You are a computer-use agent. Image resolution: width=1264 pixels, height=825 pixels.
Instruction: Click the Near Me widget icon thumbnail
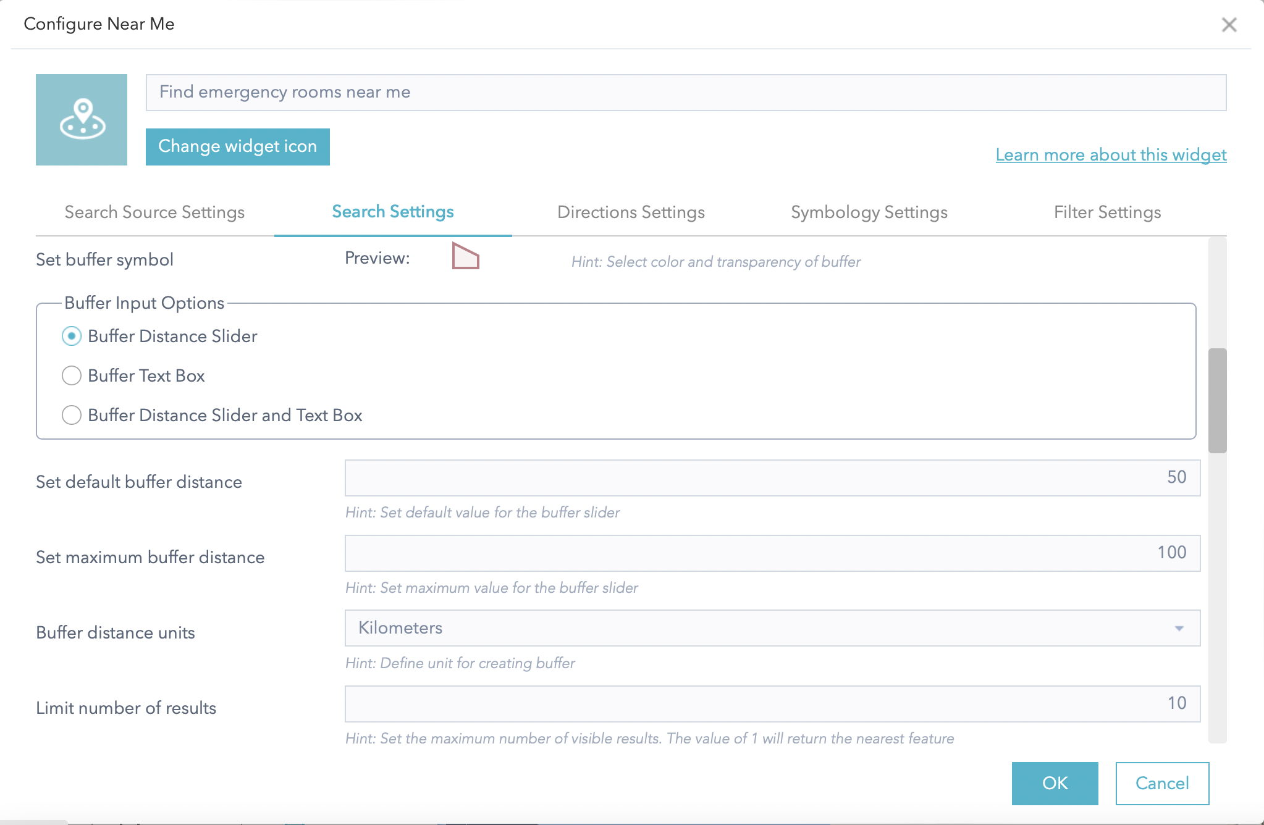[x=82, y=120]
